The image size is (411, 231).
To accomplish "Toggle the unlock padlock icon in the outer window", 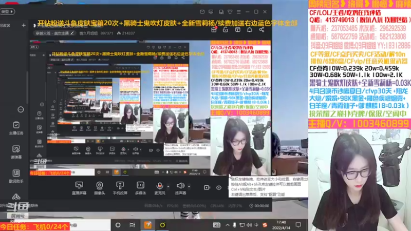I will [x=226, y=30].
